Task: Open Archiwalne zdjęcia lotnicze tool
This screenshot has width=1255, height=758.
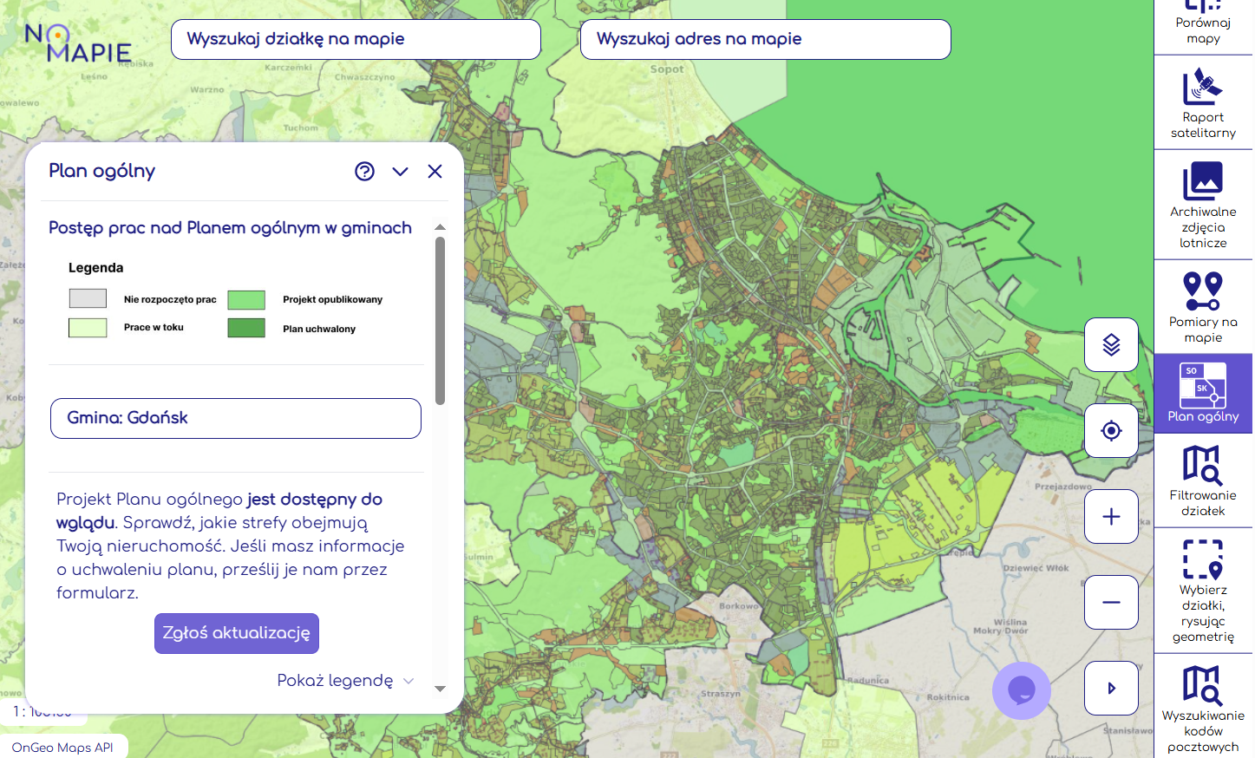Action: coord(1202,205)
